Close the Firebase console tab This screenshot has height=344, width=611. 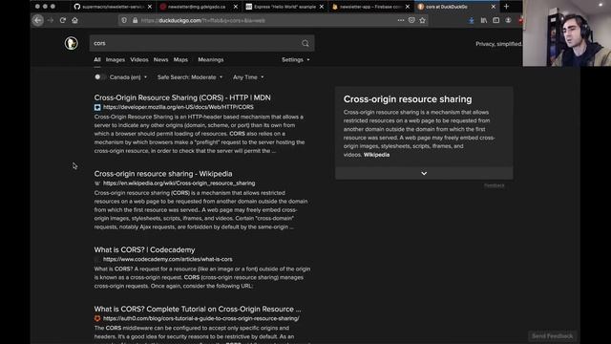click(408, 7)
